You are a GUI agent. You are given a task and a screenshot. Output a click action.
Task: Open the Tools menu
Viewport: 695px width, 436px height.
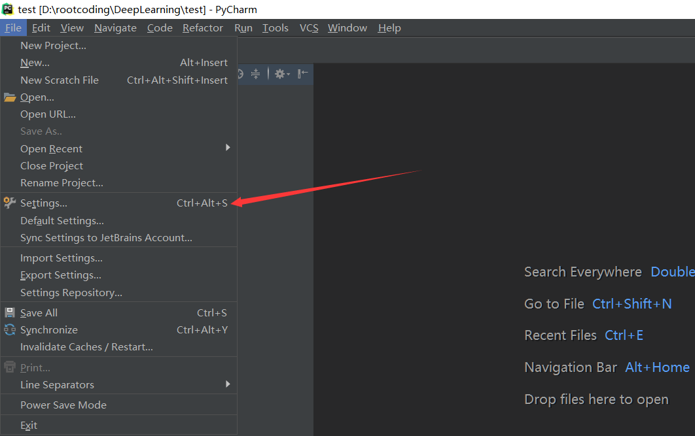[276, 28]
